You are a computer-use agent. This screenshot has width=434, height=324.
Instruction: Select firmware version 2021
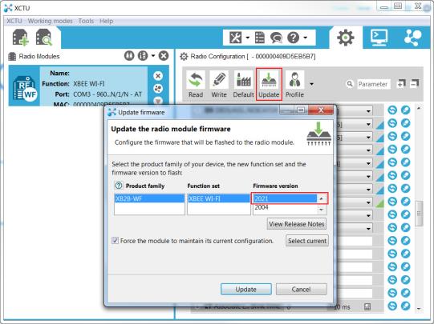pyautogui.click(x=285, y=198)
